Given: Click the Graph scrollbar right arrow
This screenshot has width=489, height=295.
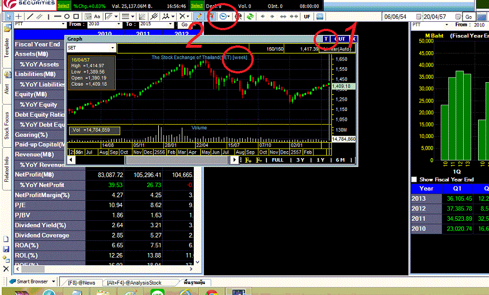Looking at the screenshot, I should coord(234,160).
